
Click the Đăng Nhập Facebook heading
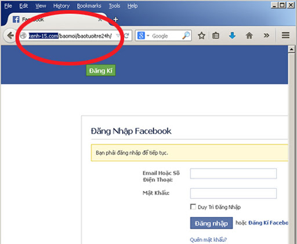point(131,131)
